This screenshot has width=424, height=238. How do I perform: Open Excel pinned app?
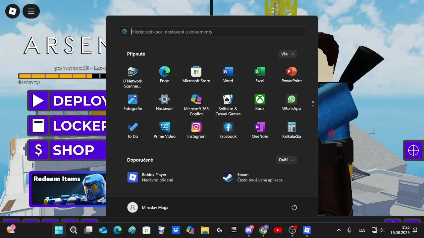click(260, 75)
